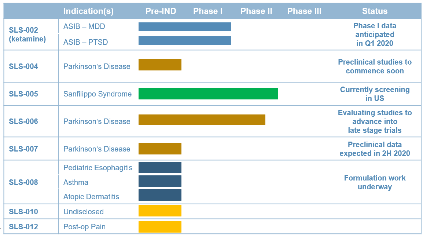
Task: Click the green Sanfilippo Syndrome progress bar
Action: coord(208,94)
